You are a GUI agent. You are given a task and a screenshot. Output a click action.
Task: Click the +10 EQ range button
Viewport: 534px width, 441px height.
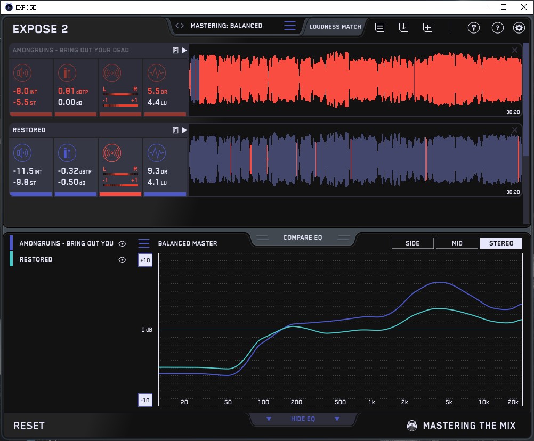[144, 260]
